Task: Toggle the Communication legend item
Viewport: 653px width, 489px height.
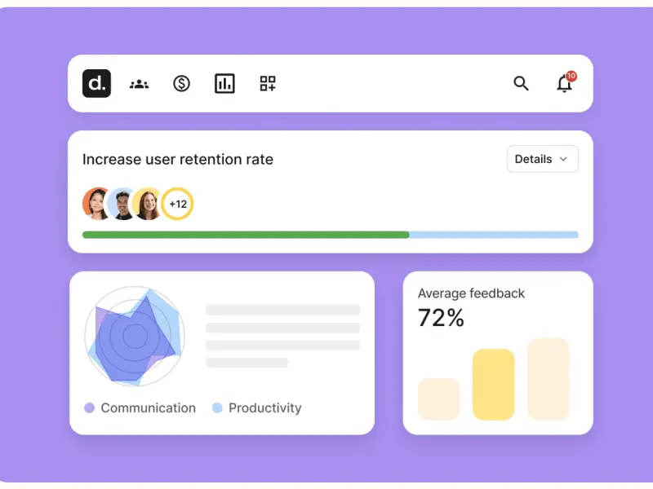Action: click(x=140, y=407)
